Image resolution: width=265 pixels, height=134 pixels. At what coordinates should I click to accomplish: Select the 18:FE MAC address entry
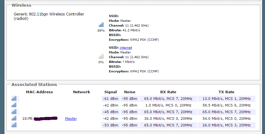click(x=40, y=119)
